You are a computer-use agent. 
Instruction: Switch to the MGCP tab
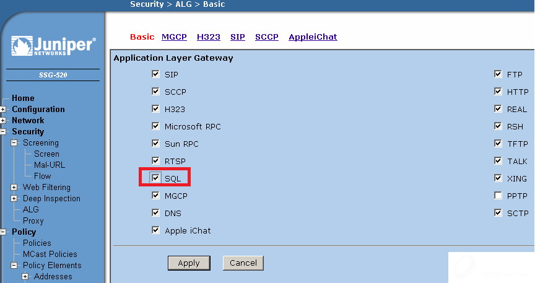pos(174,37)
